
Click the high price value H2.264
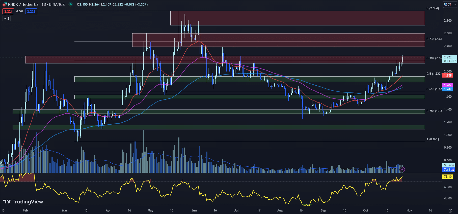point(94,5)
